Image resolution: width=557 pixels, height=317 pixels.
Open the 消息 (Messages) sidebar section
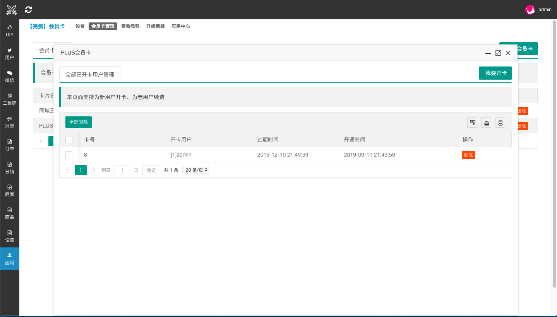tap(9, 122)
